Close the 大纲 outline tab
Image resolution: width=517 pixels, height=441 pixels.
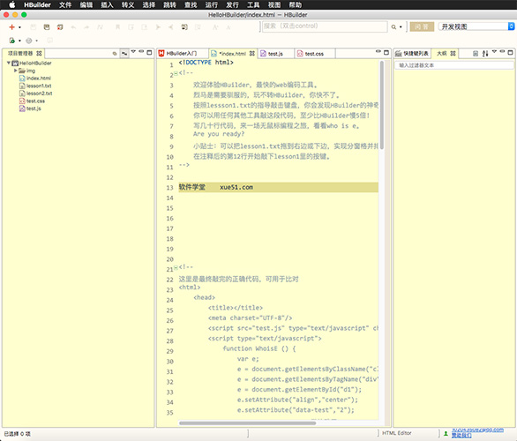tap(453, 53)
